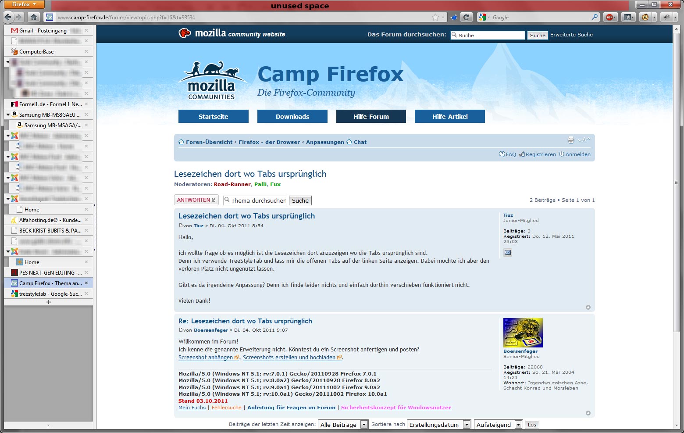This screenshot has height=433, width=684.
Task: Bookmark this page with the star icon
Action: click(435, 17)
